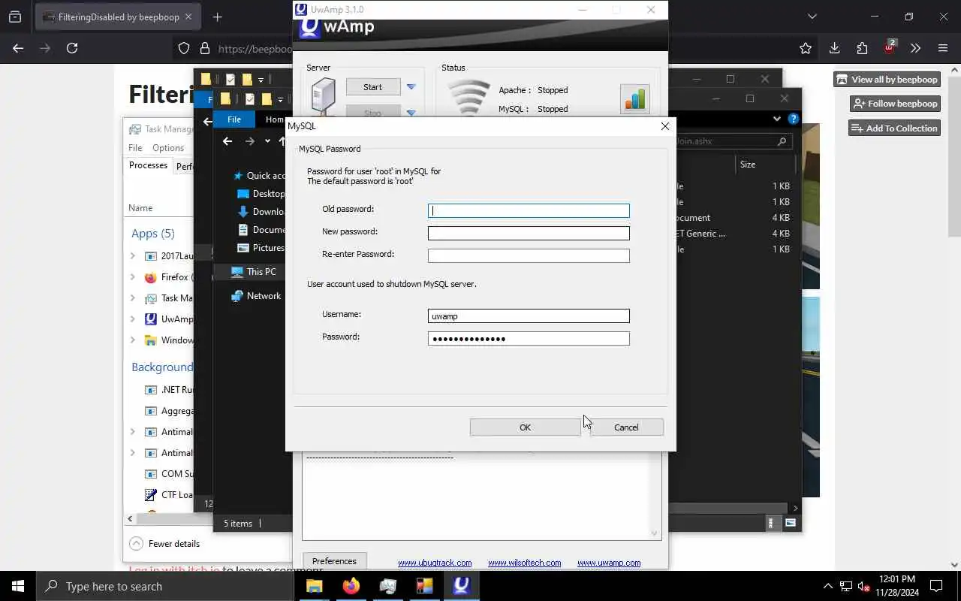Click View all by beepboop button
This screenshot has width=961, height=601.
(x=887, y=80)
